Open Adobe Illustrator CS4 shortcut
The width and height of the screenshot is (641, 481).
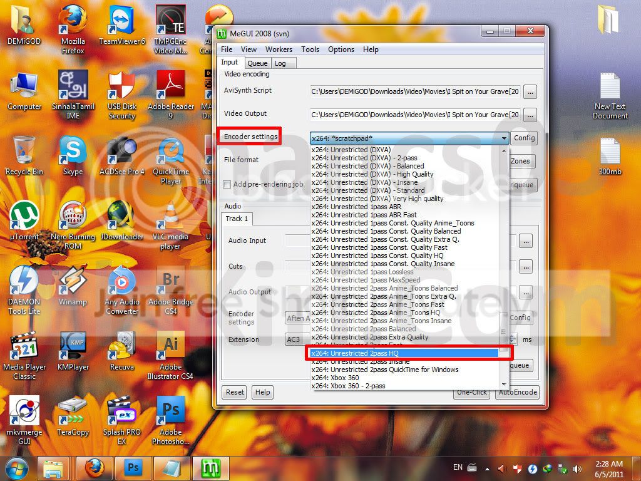point(170,355)
